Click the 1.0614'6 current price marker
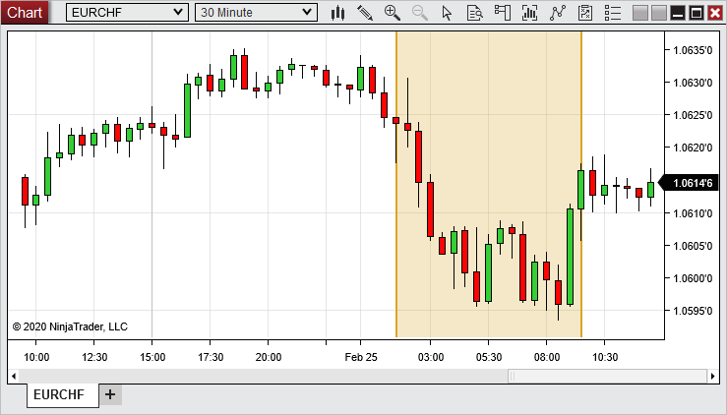 (693, 182)
